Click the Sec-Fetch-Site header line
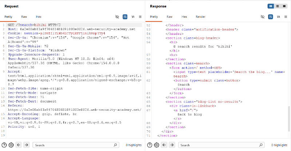The image size is (291, 151). tap(35, 89)
